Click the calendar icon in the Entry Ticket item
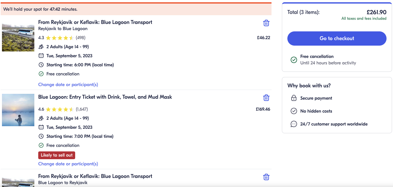The height and width of the screenshot is (187, 393). 41,127
